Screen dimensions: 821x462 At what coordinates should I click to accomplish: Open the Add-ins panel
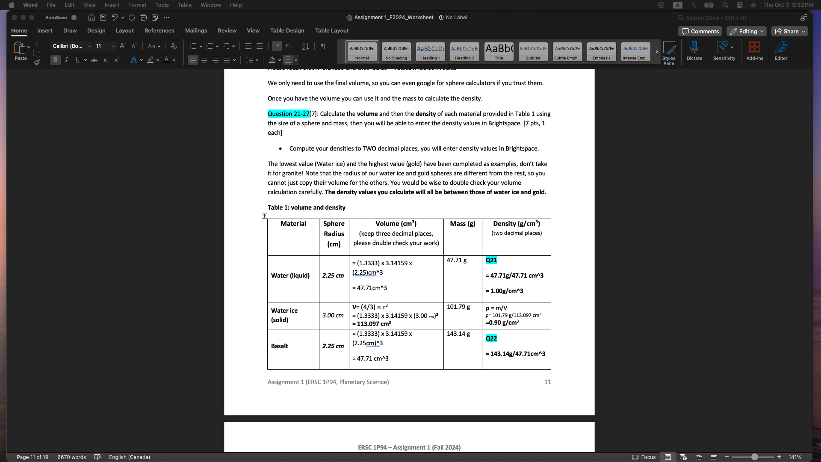(x=755, y=51)
